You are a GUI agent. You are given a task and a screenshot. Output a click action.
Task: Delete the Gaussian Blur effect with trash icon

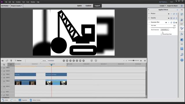174,23
